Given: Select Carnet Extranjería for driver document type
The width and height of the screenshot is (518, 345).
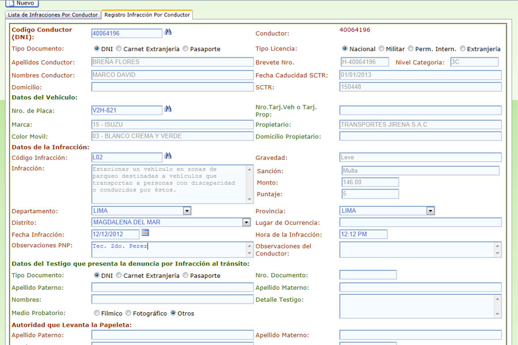Looking at the screenshot, I should 119,49.
